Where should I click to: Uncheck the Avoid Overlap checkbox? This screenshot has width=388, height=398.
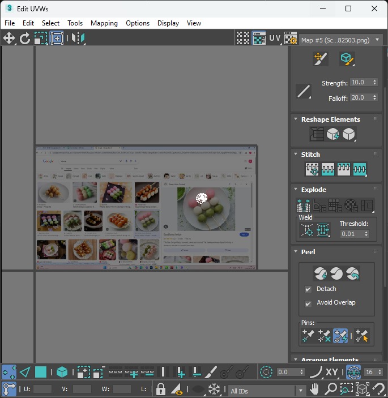click(x=308, y=304)
